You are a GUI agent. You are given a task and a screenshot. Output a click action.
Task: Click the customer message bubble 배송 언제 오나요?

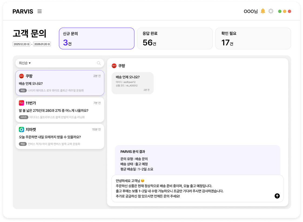pos(133,83)
